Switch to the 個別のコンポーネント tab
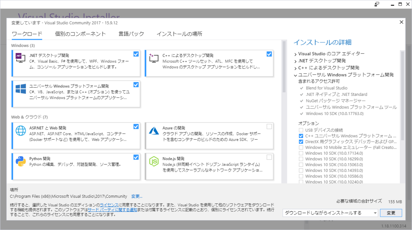This screenshot has height=230, width=412. (80, 34)
